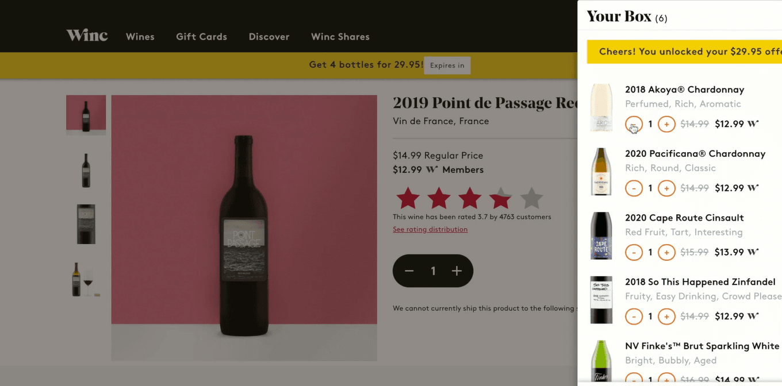Show the bottle with wine glass thumbnail
This screenshot has width=782, height=386.
click(x=86, y=280)
